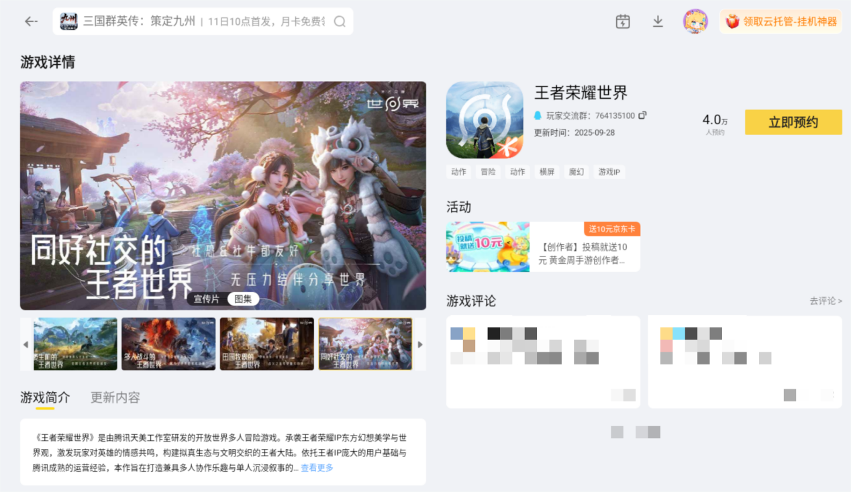Click the right arrow to show more screenshots
851x492 pixels.
pyautogui.click(x=420, y=344)
